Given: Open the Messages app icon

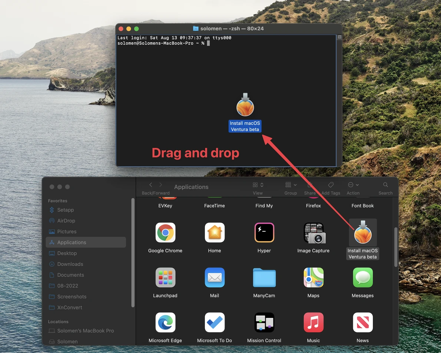Looking at the screenshot, I should tap(363, 278).
